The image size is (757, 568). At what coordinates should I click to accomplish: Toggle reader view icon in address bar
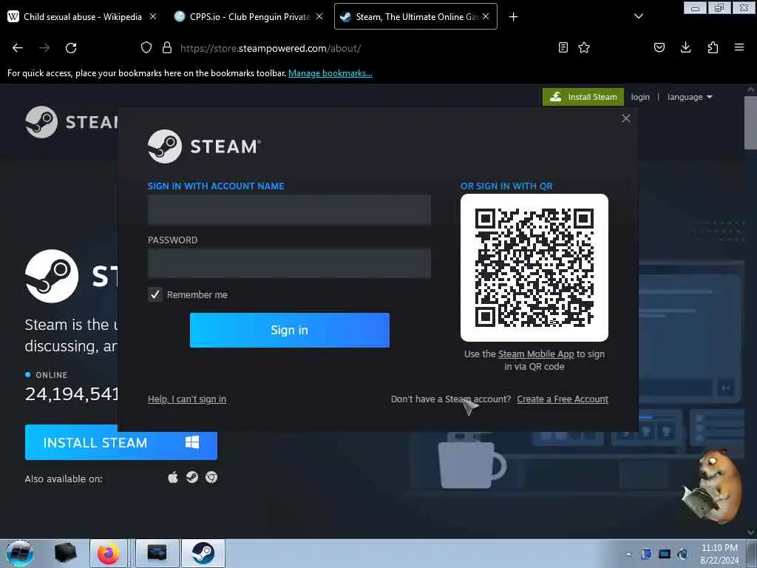[x=563, y=47]
